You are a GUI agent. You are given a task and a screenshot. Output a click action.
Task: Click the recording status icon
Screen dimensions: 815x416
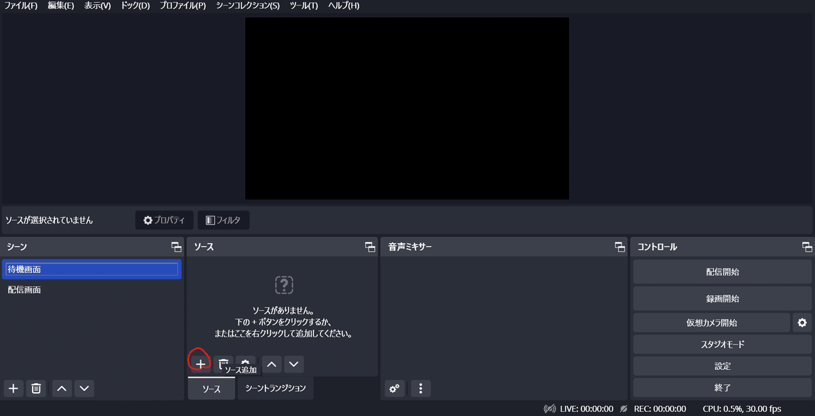tap(623, 409)
